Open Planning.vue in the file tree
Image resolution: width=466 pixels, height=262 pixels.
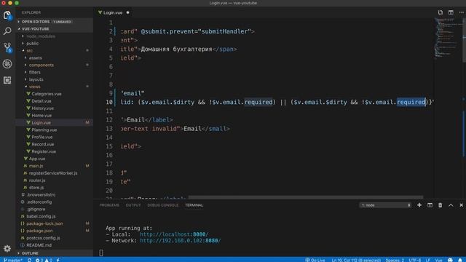pyautogui.click(x=44, y=130)
